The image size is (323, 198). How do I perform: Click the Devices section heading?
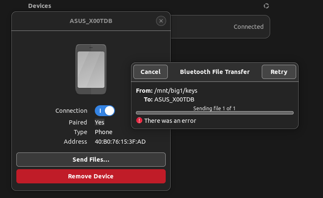[x=39, y=6]
